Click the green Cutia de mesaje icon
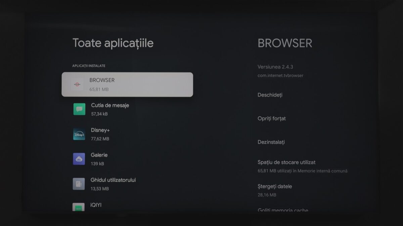Image resolution: width=403 pixels, height=226 pixels. pos(79,109)
